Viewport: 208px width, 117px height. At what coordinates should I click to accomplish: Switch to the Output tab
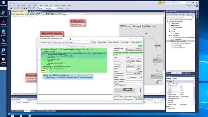coord(33,111)
